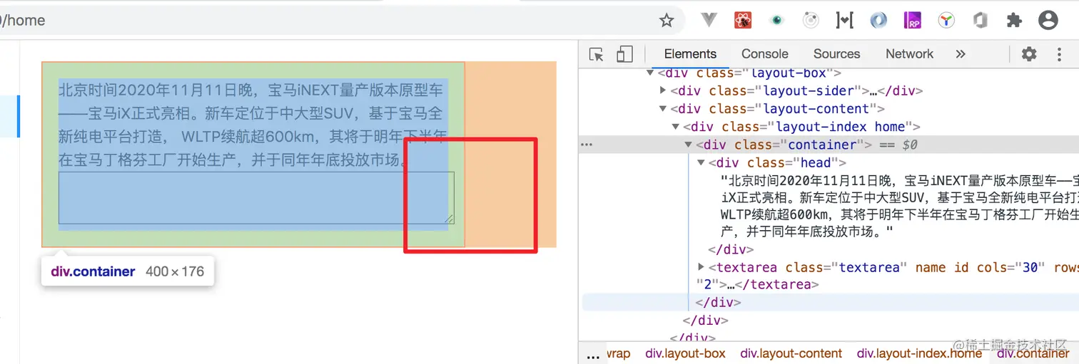Viewport: 1079px width, 364px height.
Task: Switch to the Network tab
Action: coord(909,54)
